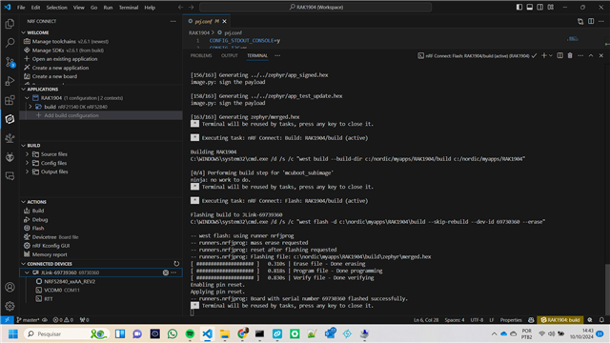Go forward using title bar arrow
The image size is (610, 343).
tap(191, 7)
